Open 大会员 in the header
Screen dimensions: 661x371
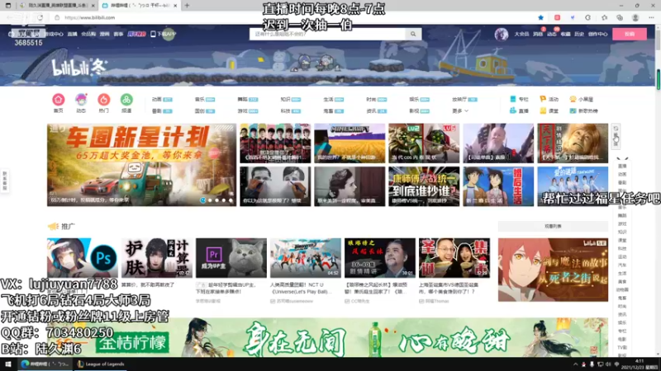[x=521, y=34]
